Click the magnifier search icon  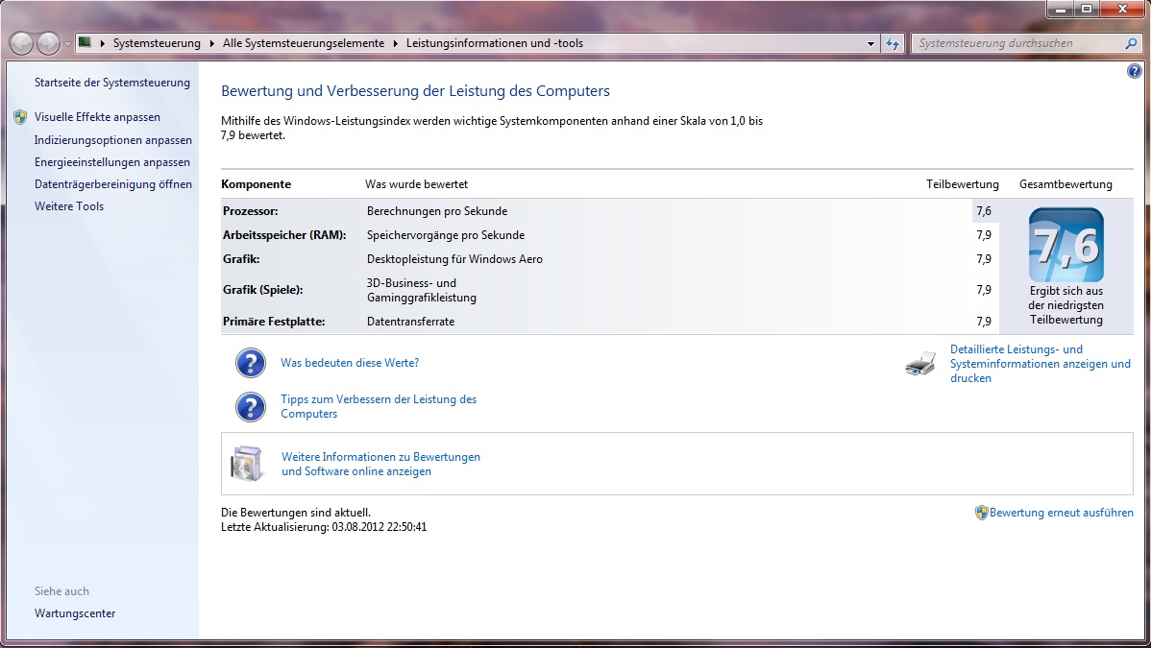click(1131, 43)
